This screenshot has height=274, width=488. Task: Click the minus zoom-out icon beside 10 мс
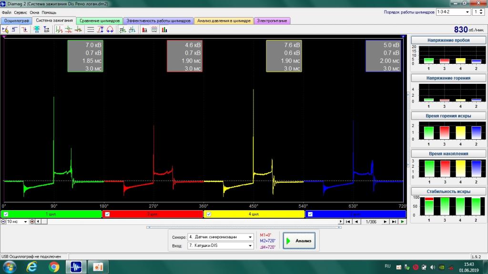click(3, 222)
